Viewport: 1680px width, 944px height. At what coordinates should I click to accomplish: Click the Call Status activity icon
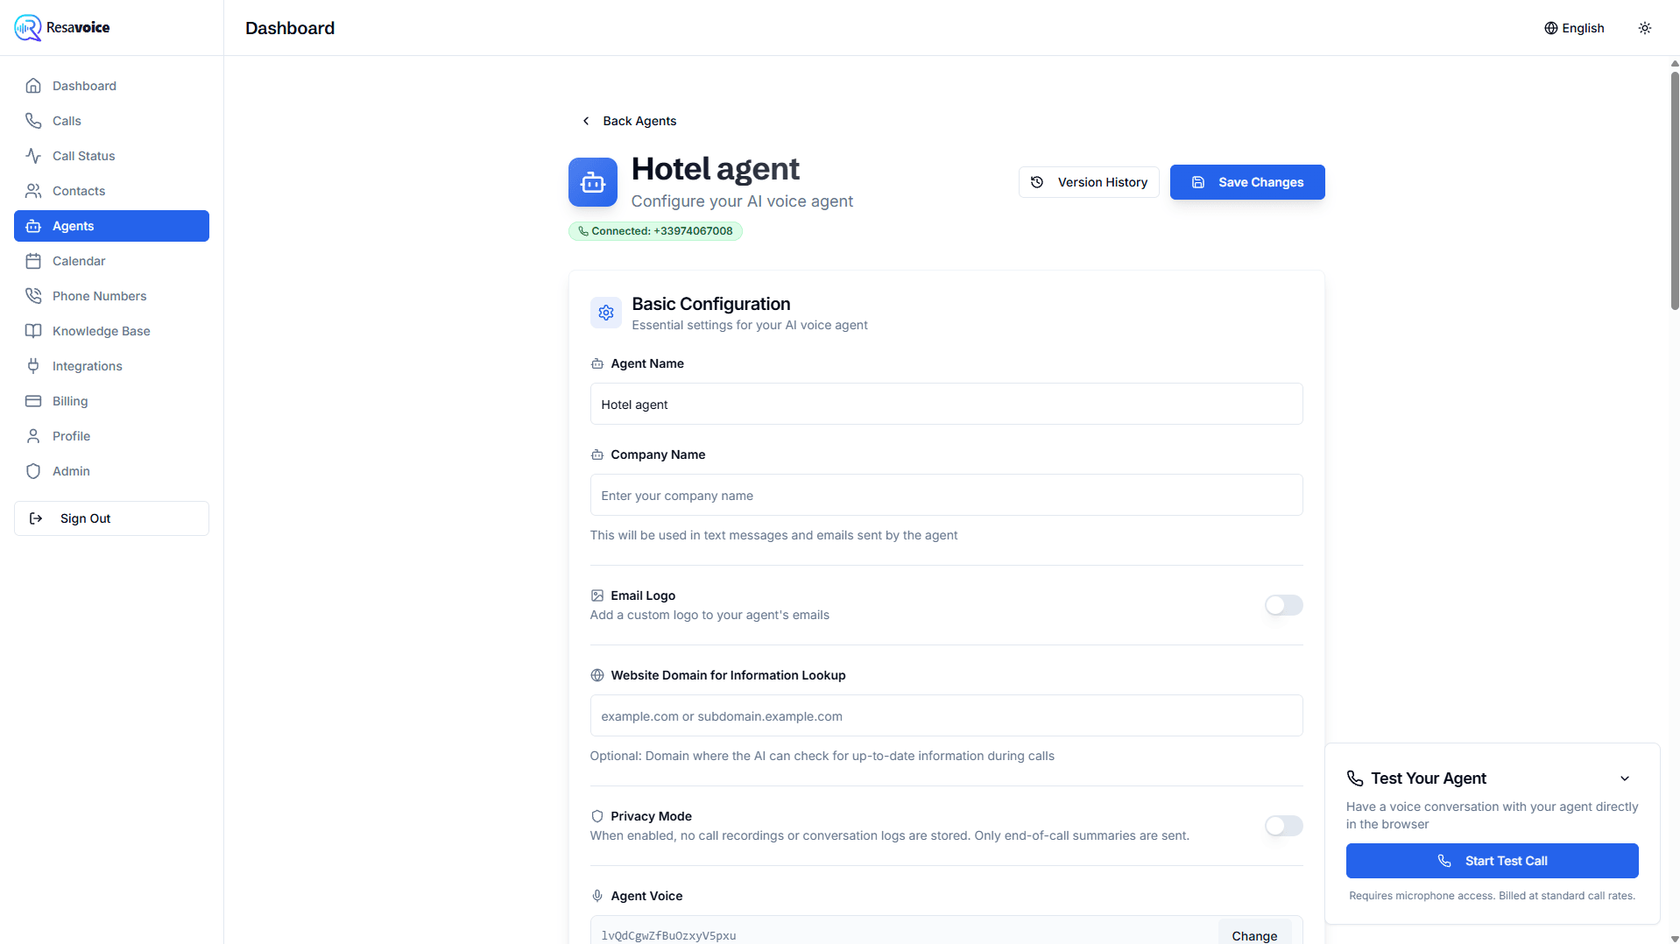pos(33,156)
